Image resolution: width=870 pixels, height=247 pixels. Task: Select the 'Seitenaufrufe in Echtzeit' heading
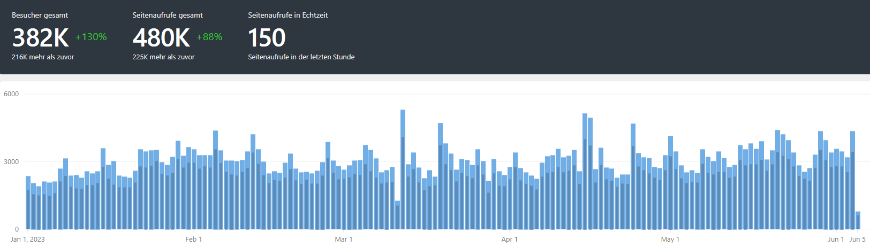click(288, 15)
